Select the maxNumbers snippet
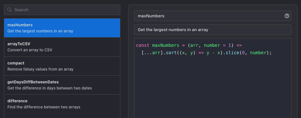The width and height of the screenshot is (301, 118). (x=62, y=28)
